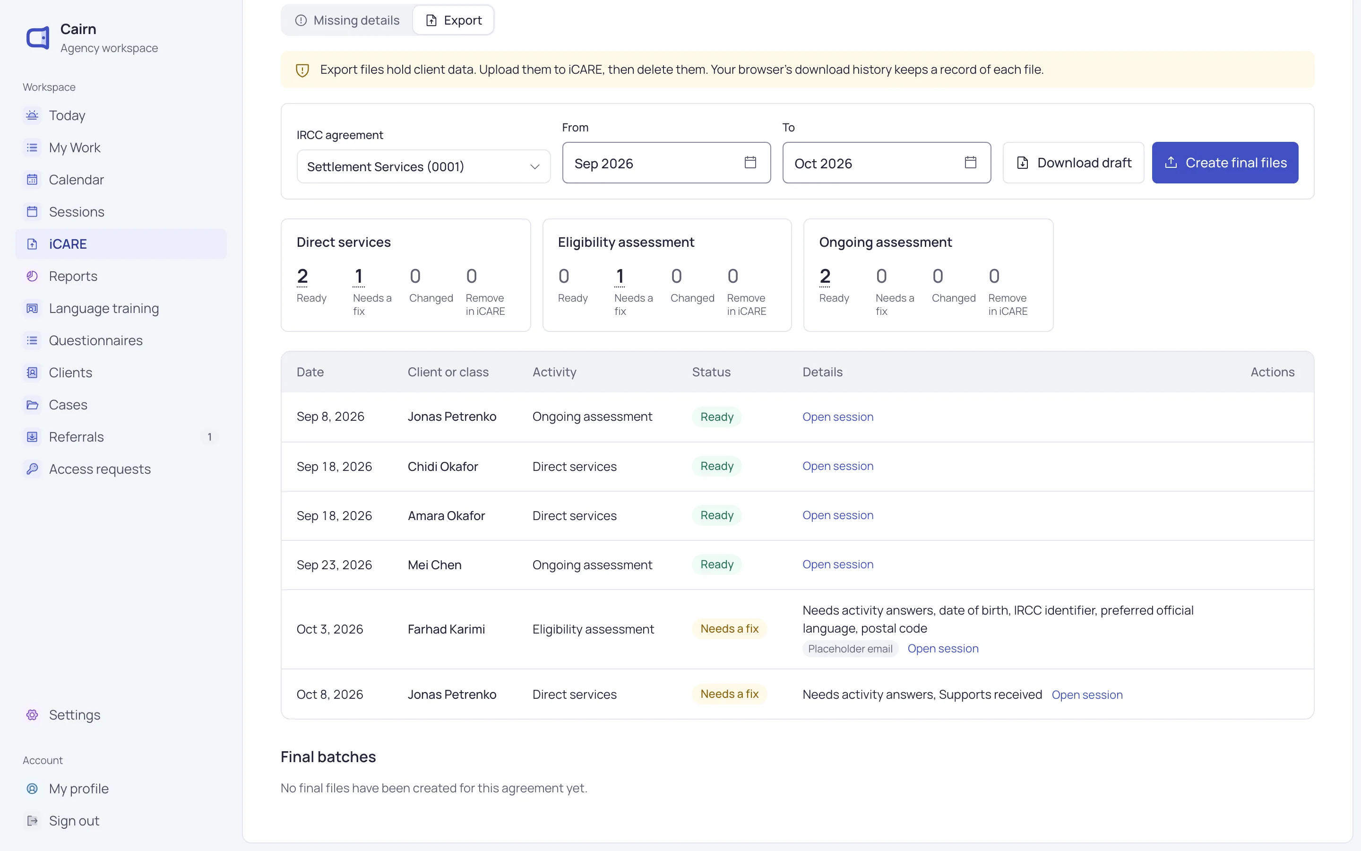Click the Status column header
This screenshot has width=1361, height=851.
coord(711,372)
